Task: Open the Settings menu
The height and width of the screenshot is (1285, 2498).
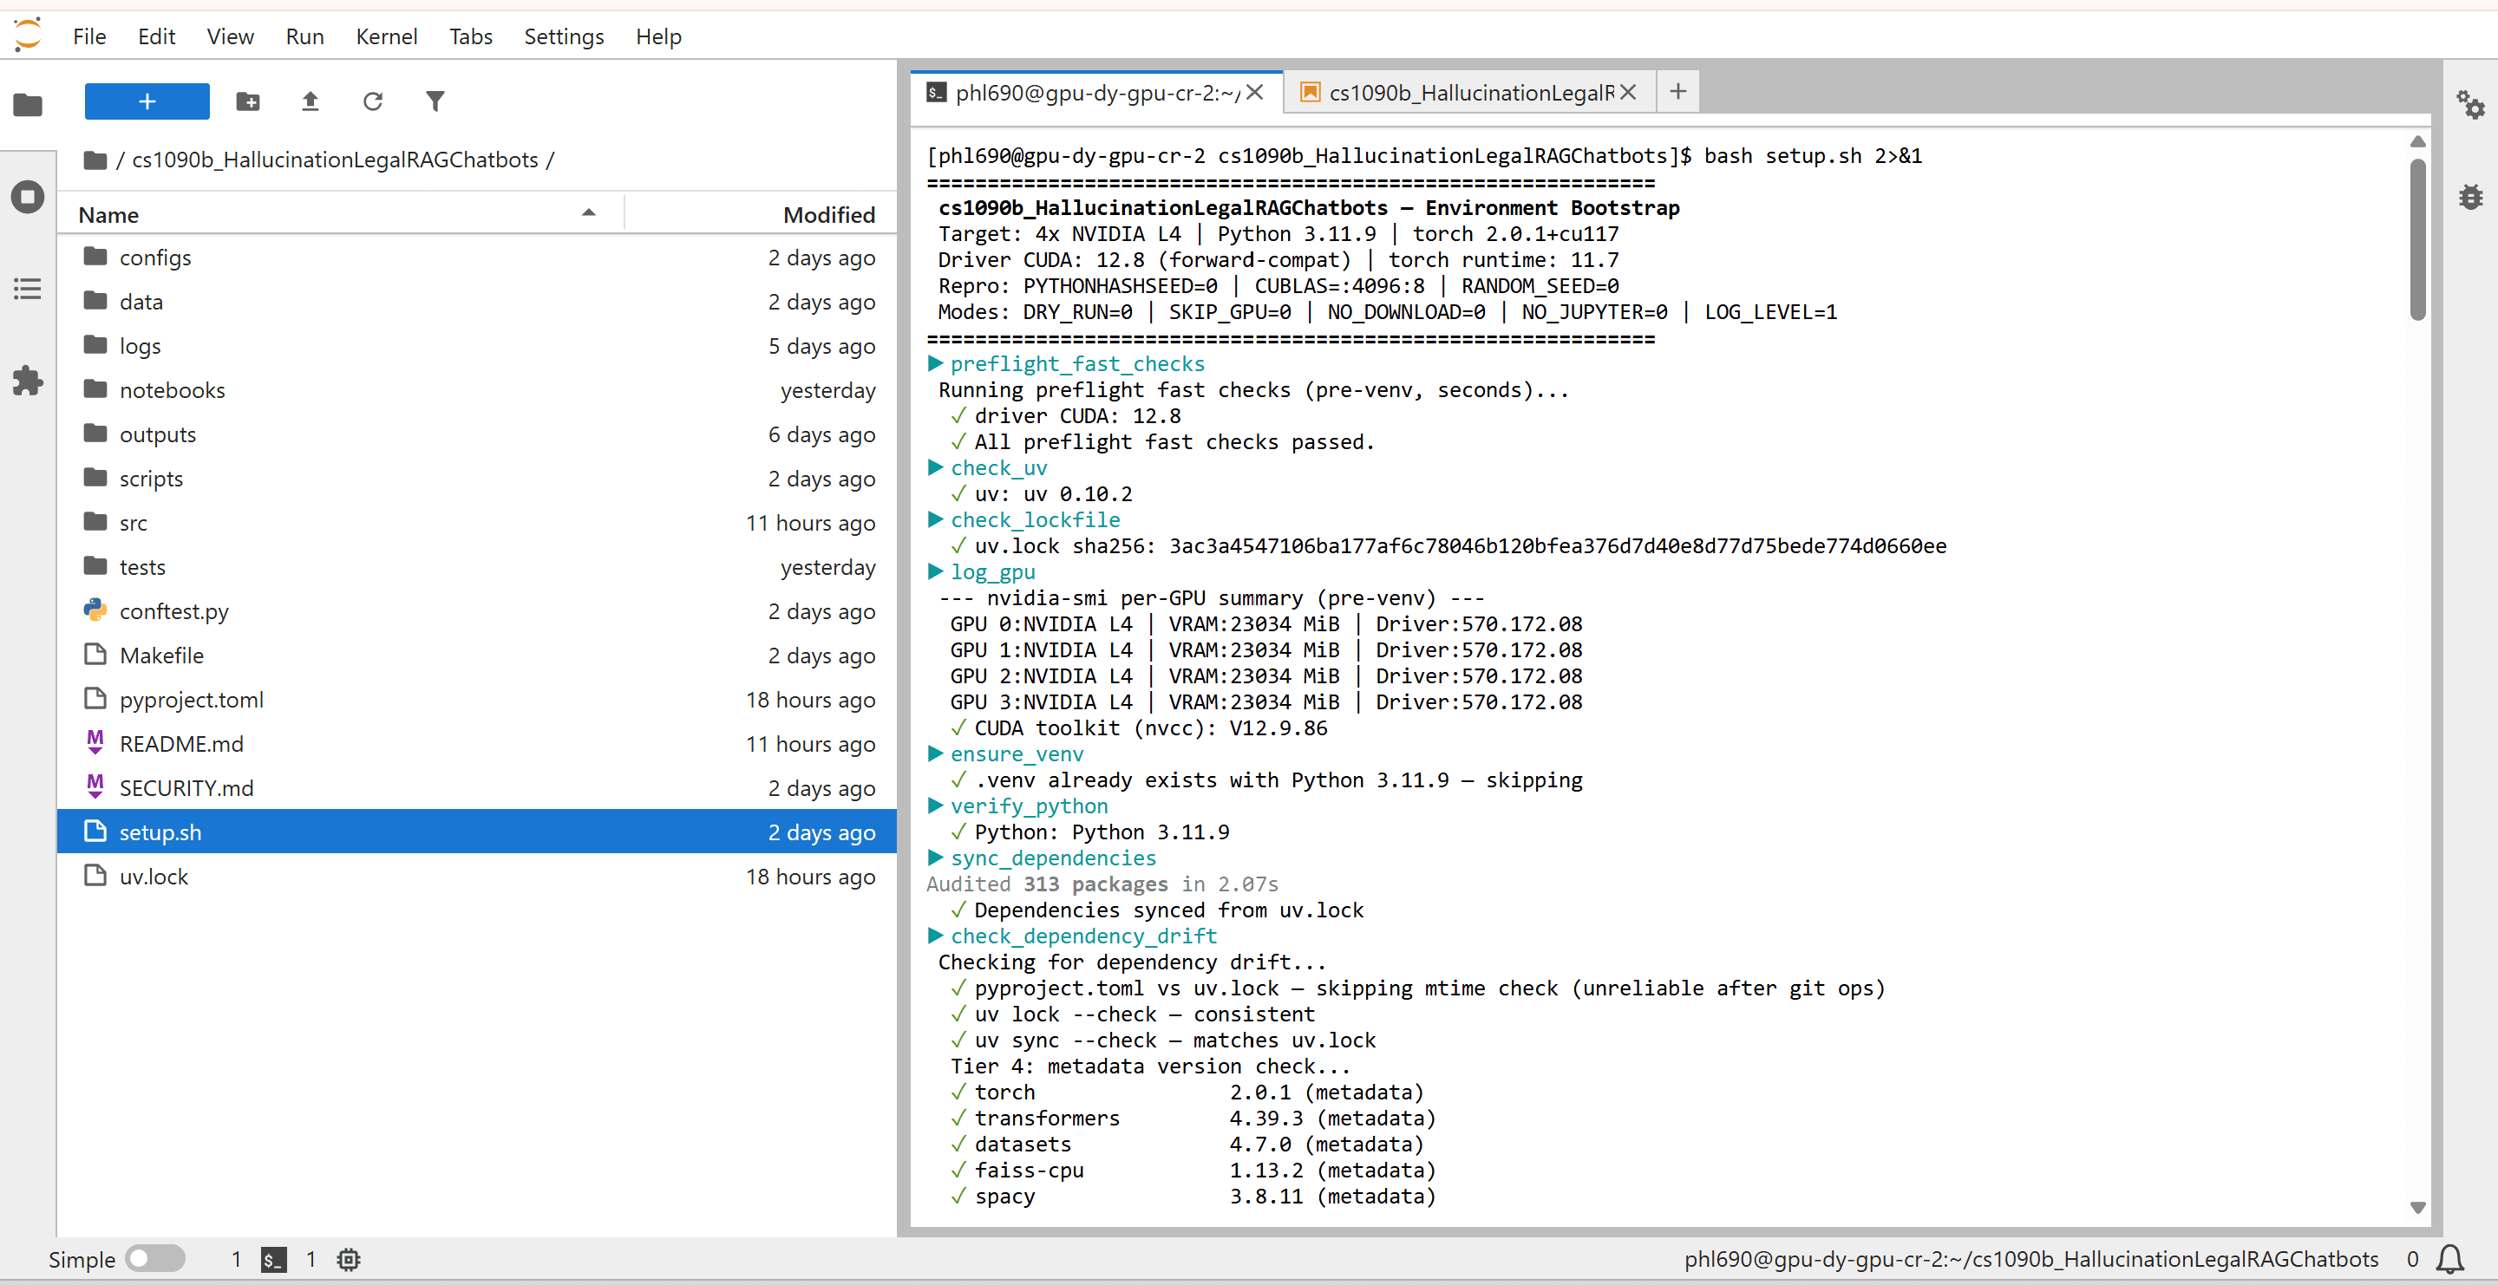Action: pyautogui.click(x=564, y=36)
